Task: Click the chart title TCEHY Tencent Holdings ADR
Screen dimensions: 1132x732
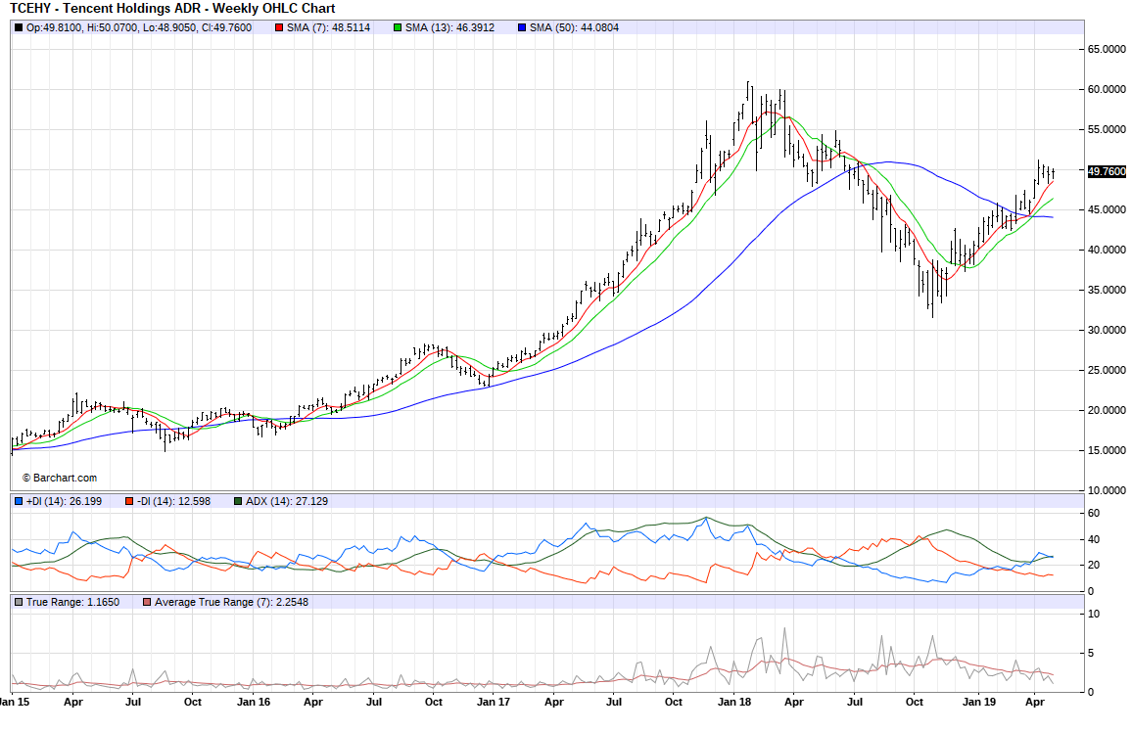Action: coord(172,9)
